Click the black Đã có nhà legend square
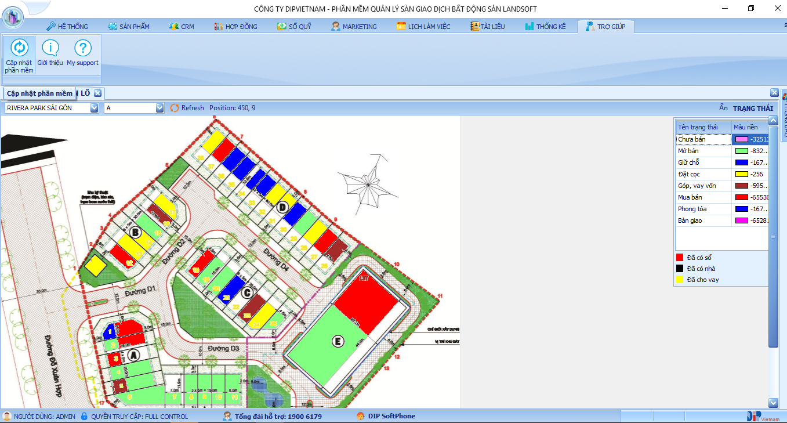This screenshot has height=423, width=787. pos(680,268)
